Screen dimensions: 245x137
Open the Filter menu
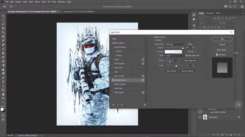pyautogui.click(x=44, y=2)
